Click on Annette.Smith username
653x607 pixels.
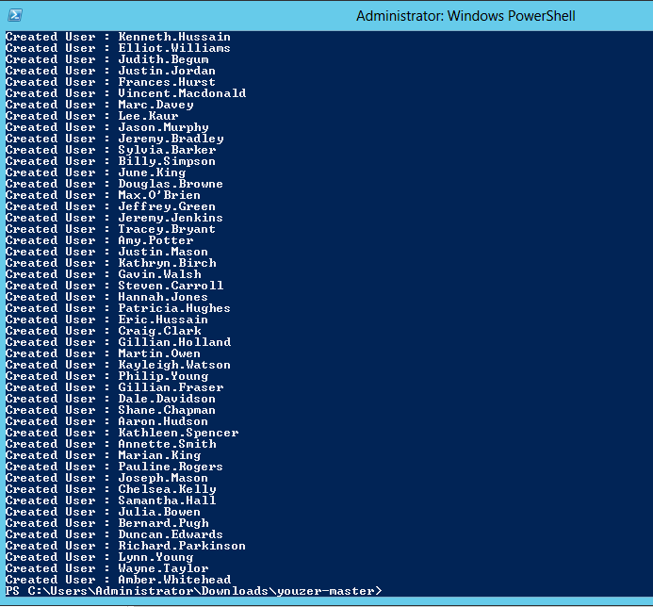point(166,444)
